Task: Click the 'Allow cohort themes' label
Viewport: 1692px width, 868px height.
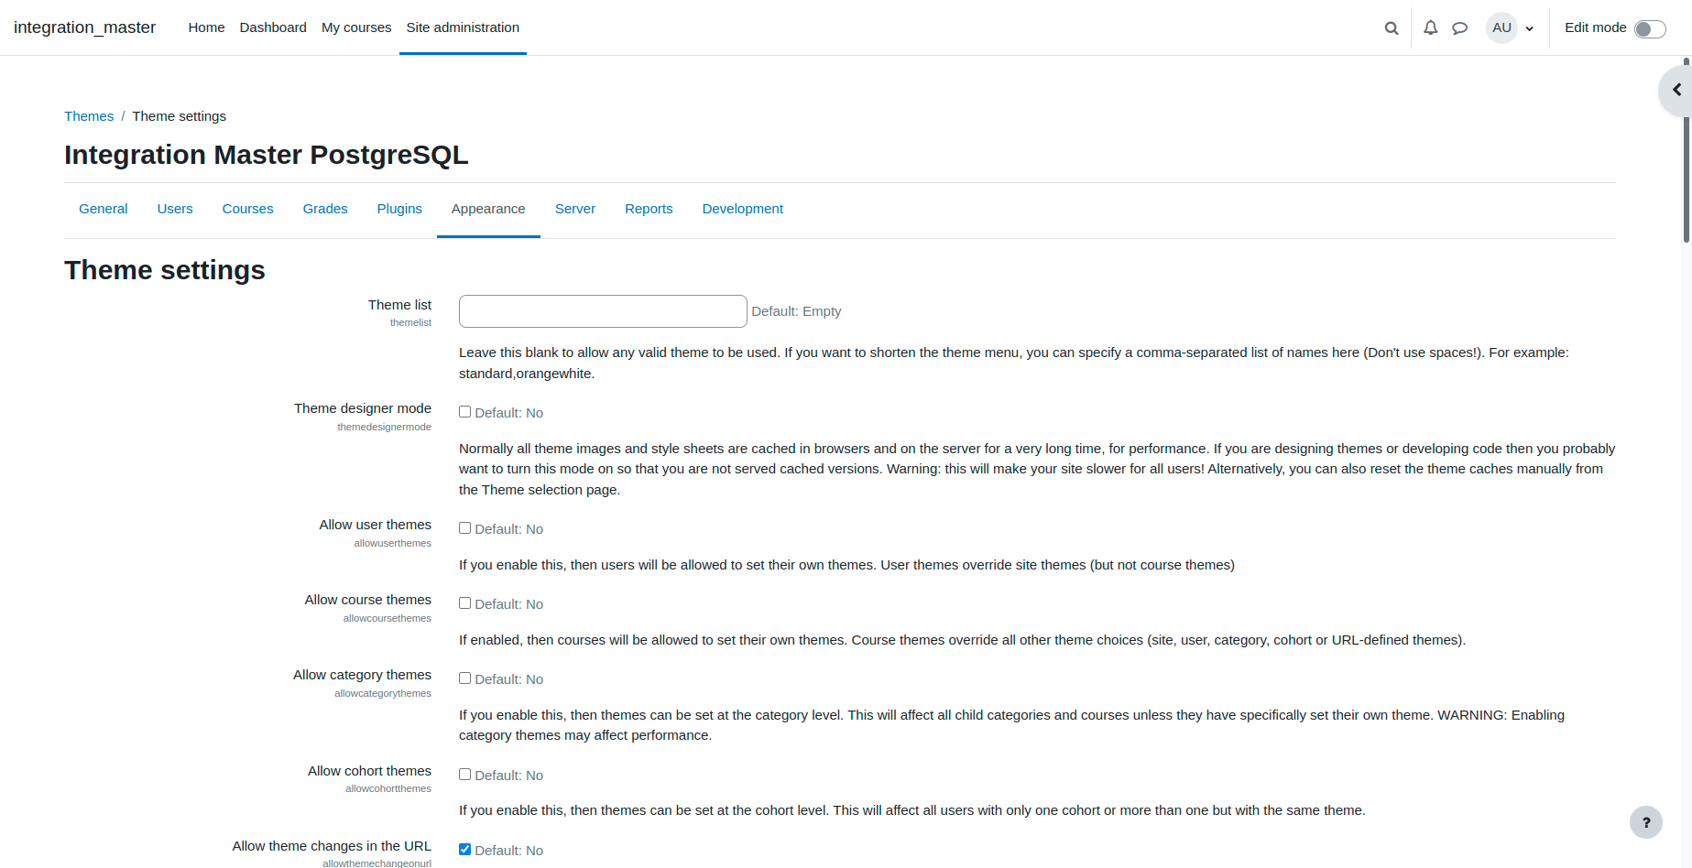Action: coord(369,771)
